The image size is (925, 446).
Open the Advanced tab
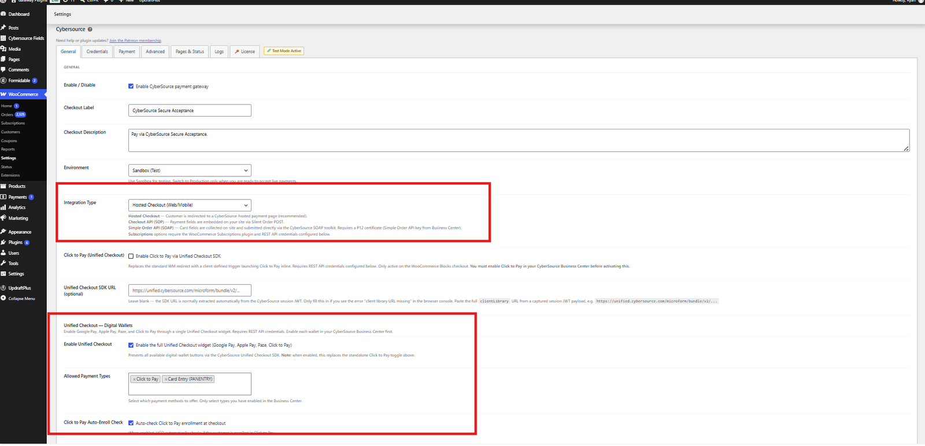155,51
